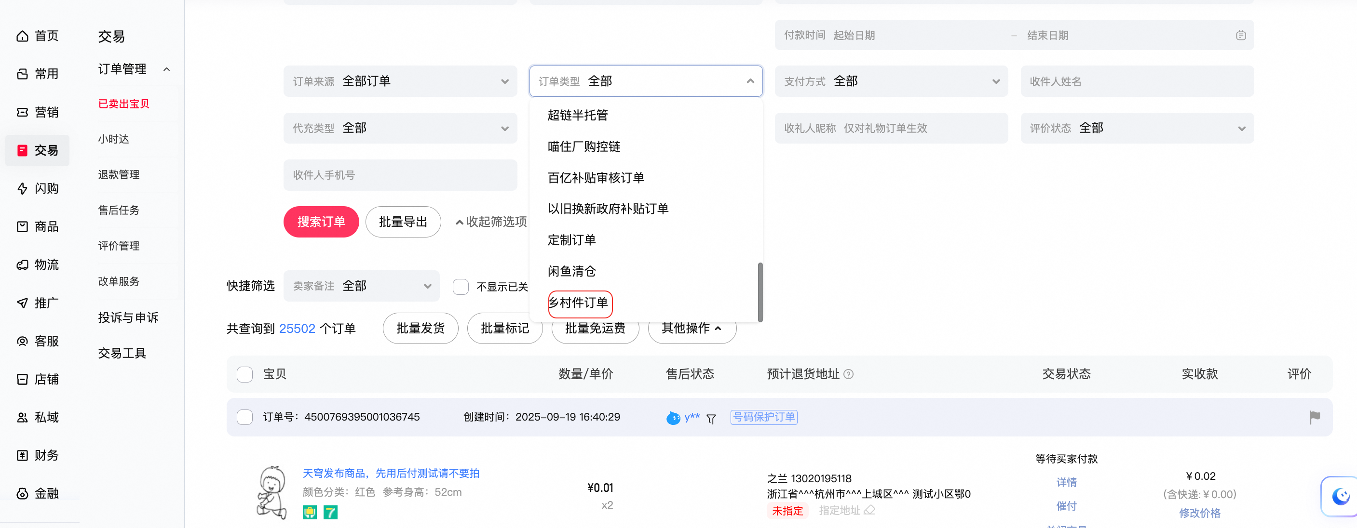1357x528 pixels.
Task: Open product link 天穹发布商品
Action: tap(391, 473)
